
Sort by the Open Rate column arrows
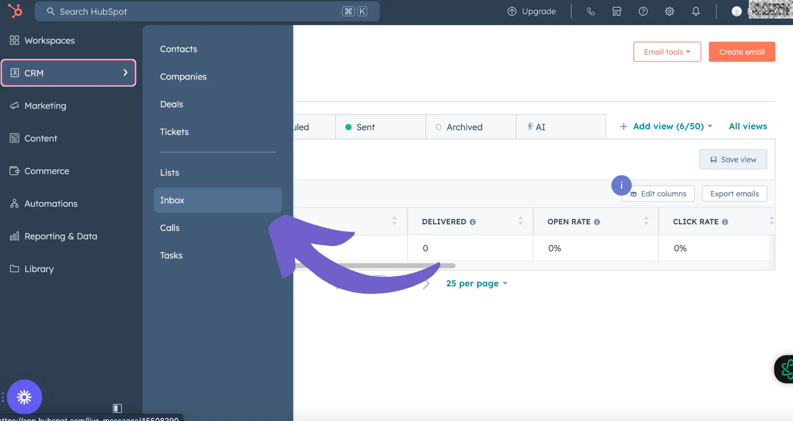(x=646, y=221)
